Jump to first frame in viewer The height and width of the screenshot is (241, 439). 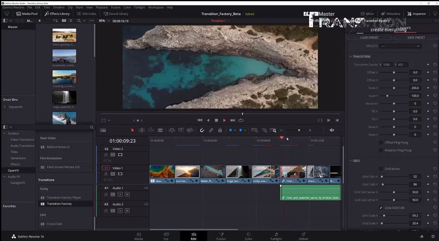point(200,120)
